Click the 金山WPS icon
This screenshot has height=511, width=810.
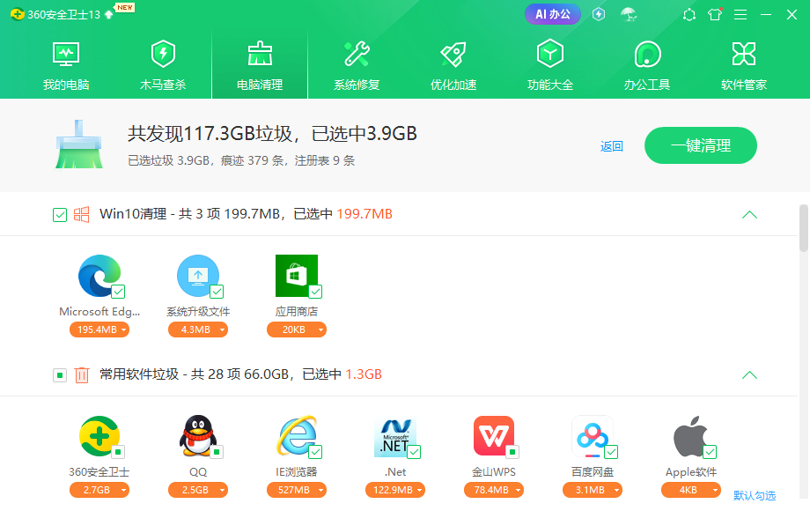[x=494, y=435]
